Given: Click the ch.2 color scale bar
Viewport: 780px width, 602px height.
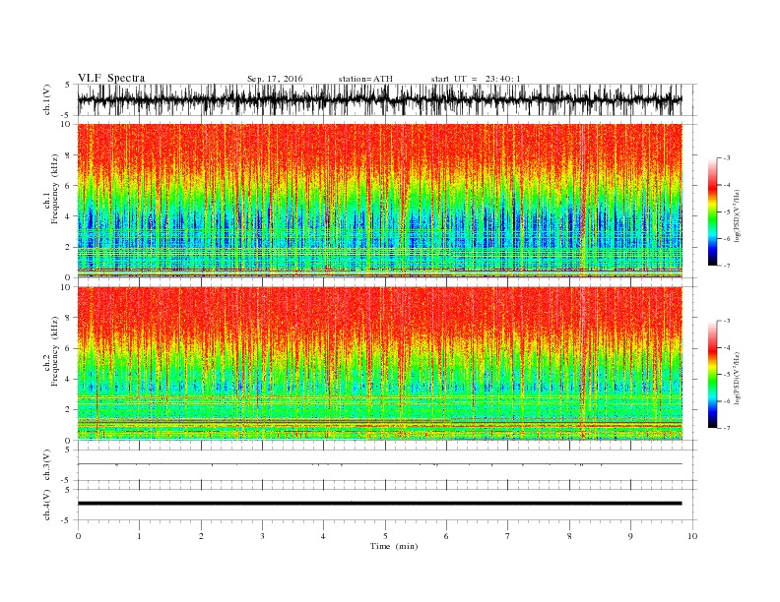Looking at the screenshot, I should click(712, 374).
